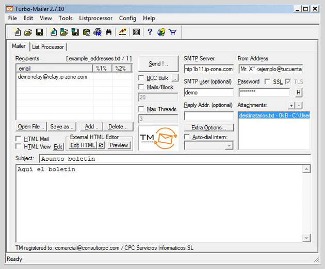
Task: Click the Delete .. recipient button
Action: pos(118,127)
